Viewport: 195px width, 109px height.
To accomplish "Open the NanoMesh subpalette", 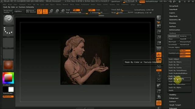I will pyautogui.click(x=173, y=9).
